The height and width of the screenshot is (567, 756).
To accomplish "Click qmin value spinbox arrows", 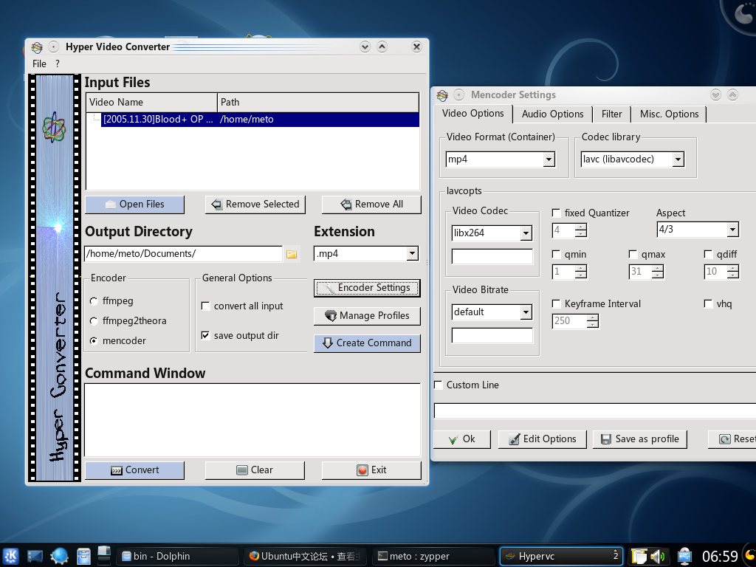I will point(581,272).
